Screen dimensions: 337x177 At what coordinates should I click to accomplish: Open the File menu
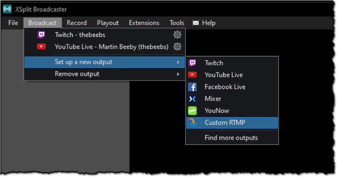pos(13,23)
